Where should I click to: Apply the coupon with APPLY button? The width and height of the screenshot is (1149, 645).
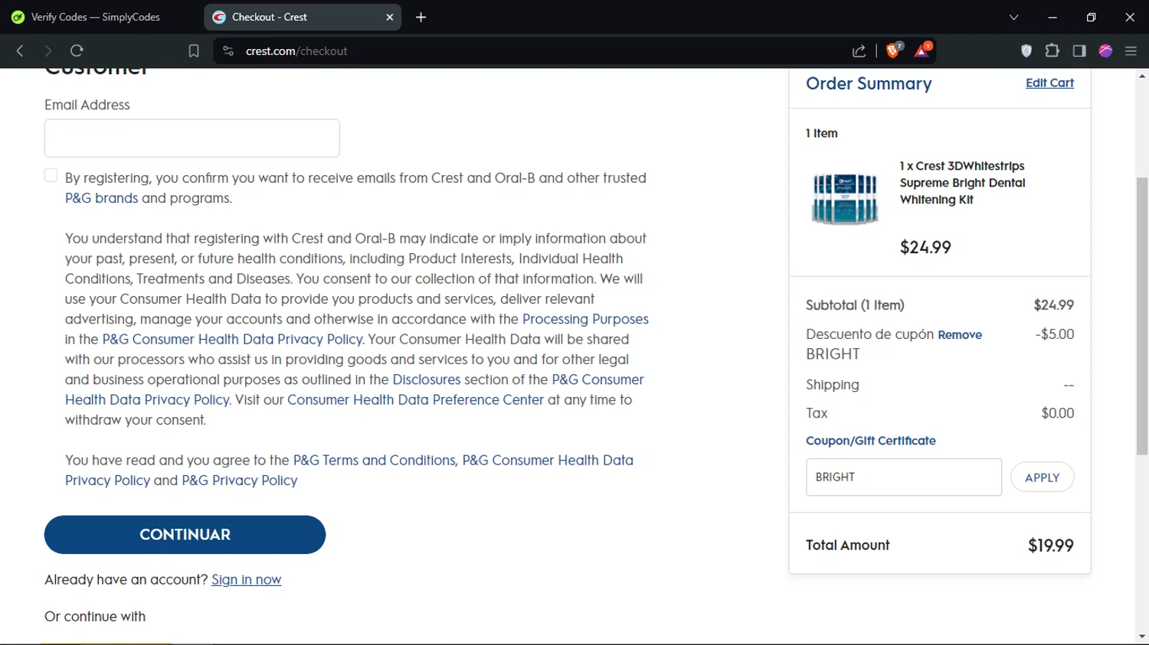click(x=1043, y=477)
